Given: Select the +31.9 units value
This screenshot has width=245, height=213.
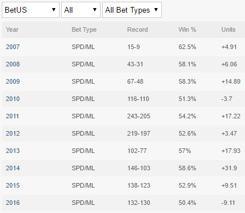Looking at the screenshot, I should click(229, 168).
